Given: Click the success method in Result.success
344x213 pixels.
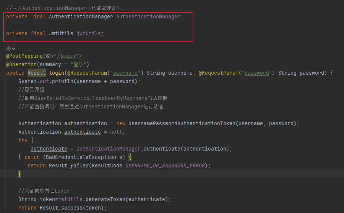Looking at the screenshot, I should (x=72, y=208).
